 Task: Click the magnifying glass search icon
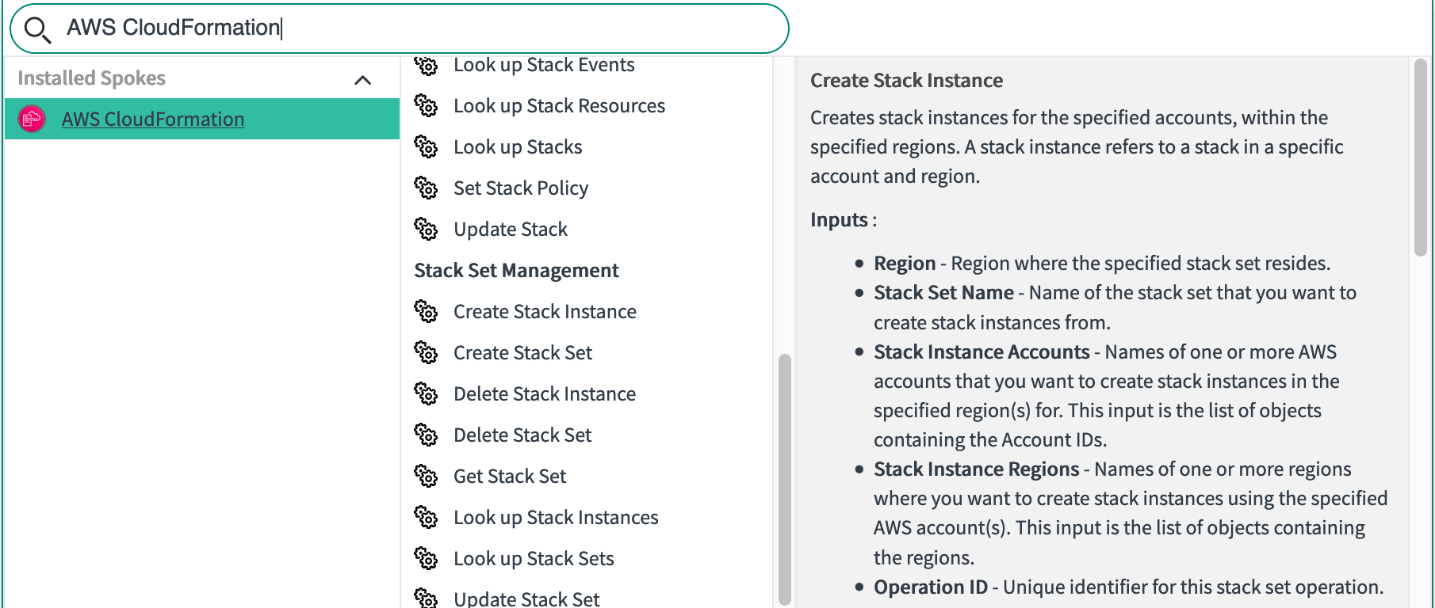[x=36, y=29]
